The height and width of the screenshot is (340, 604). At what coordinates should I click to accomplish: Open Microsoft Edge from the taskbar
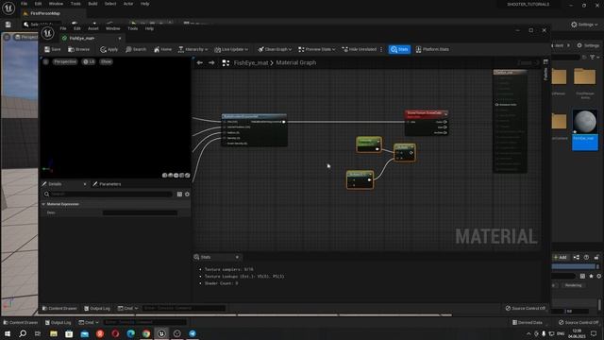pyautogui.click(x=130, y=333)
